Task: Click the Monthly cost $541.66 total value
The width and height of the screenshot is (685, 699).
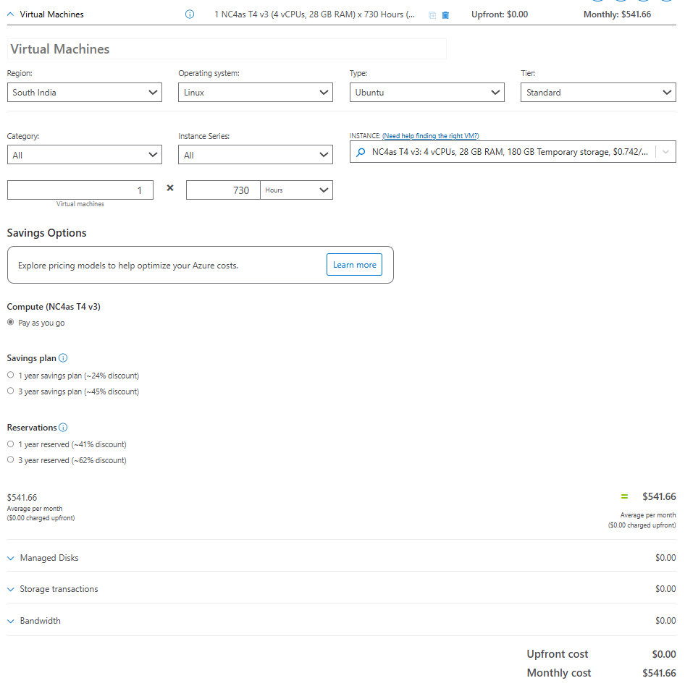Action: point(659,673)
